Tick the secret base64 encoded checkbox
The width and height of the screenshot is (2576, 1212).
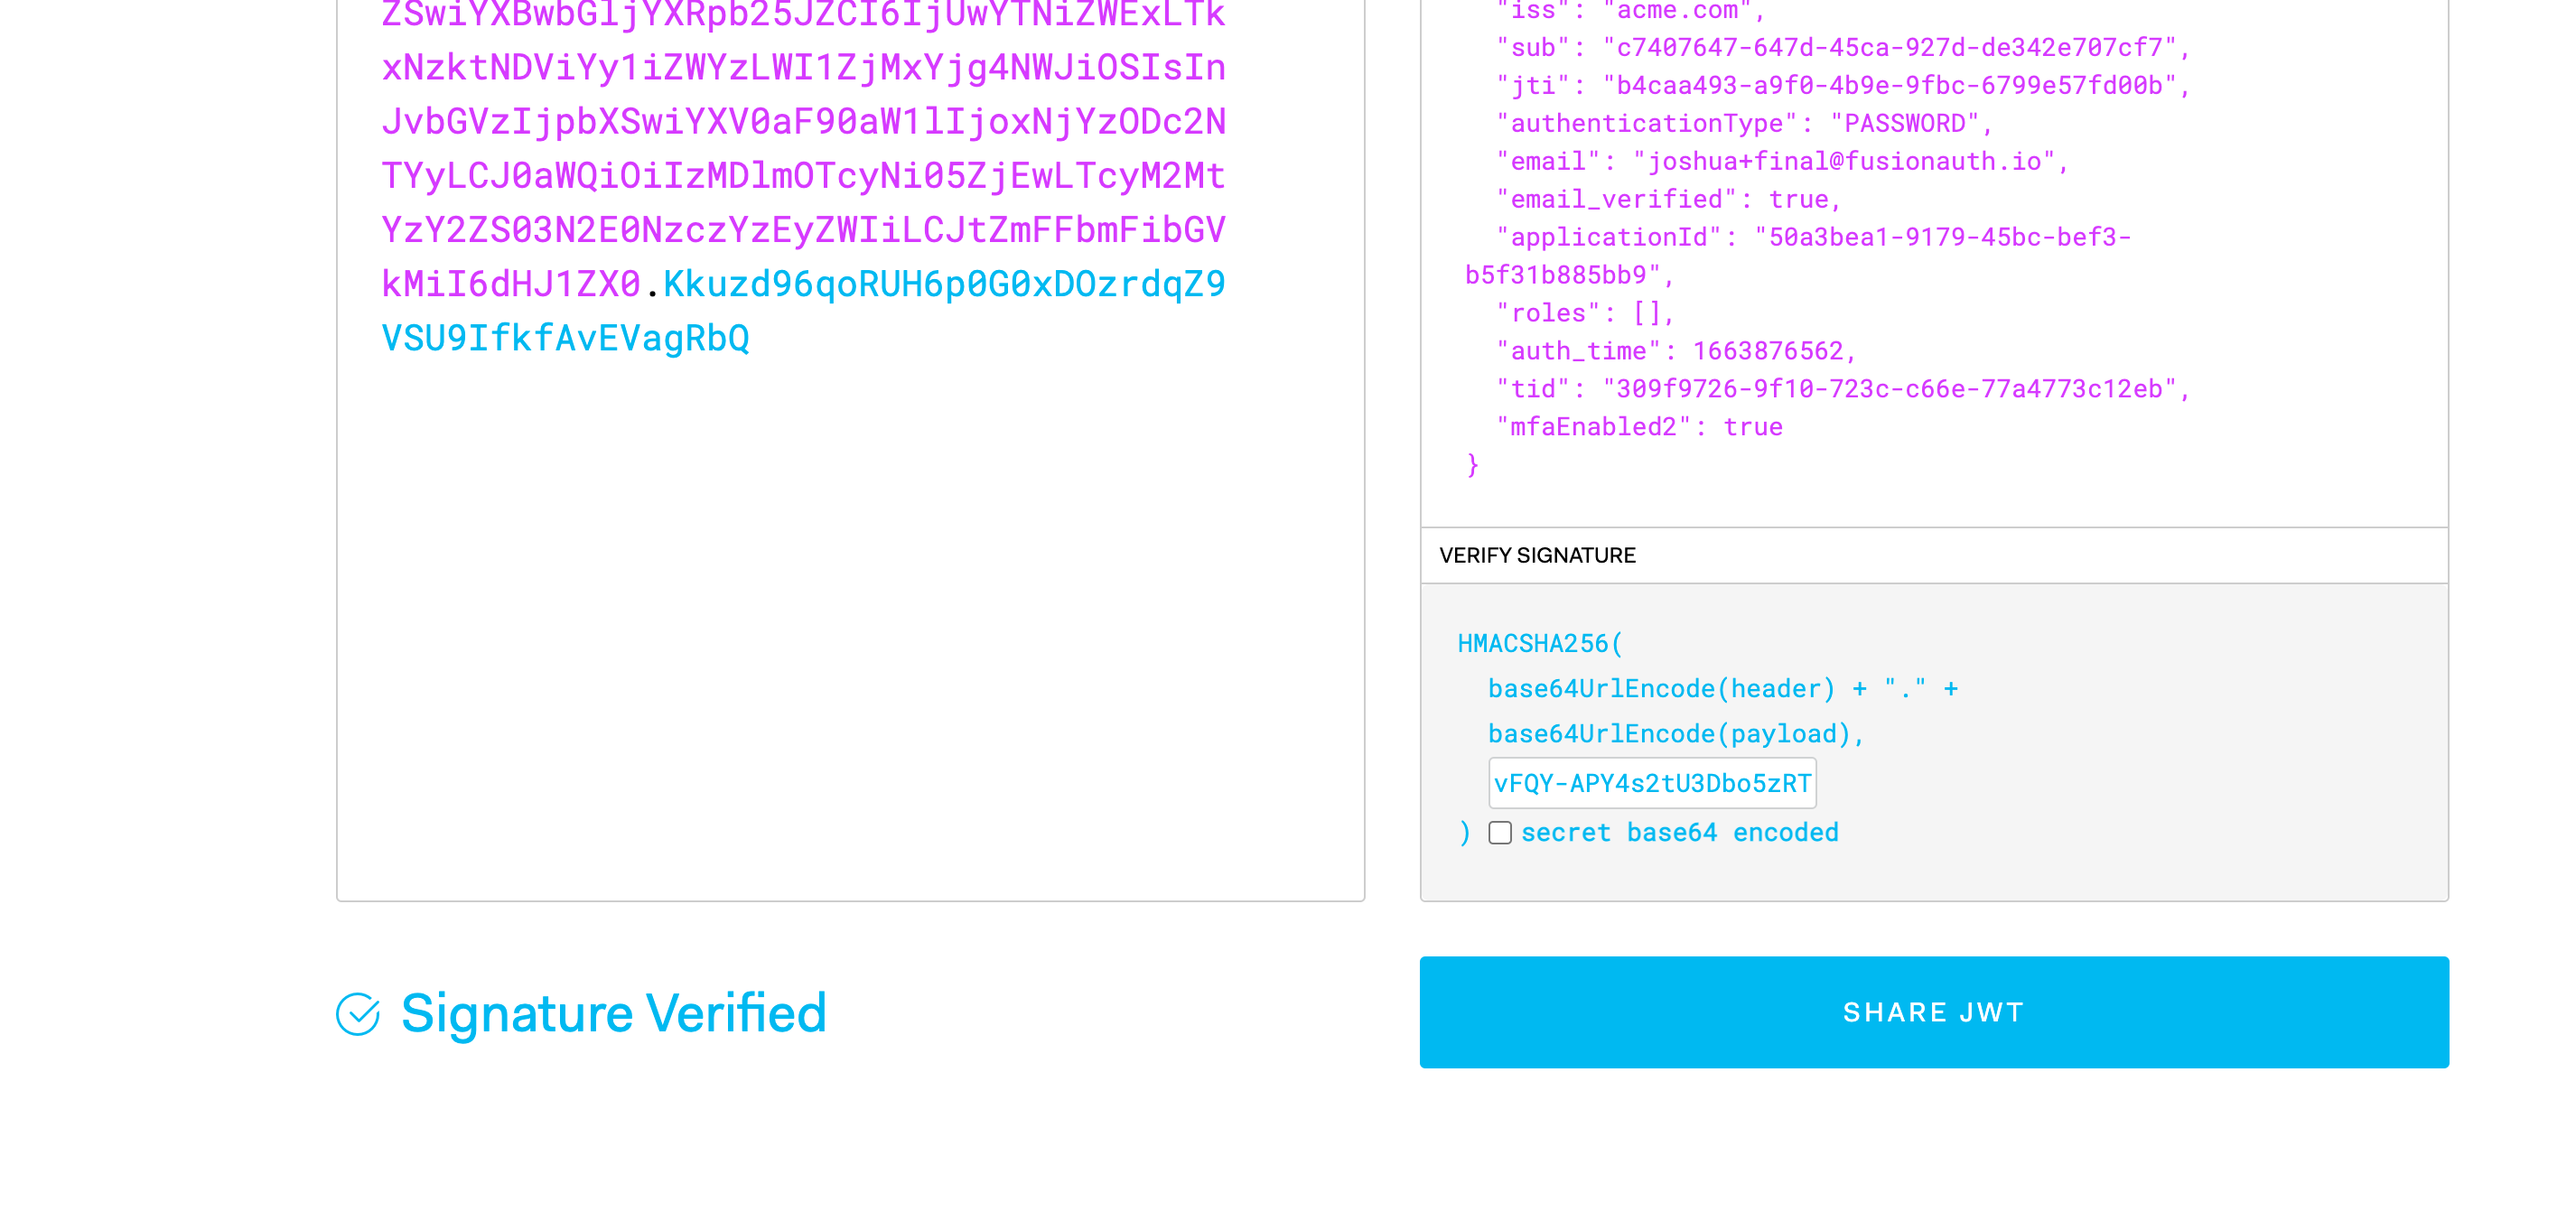tap(1499, 833)
